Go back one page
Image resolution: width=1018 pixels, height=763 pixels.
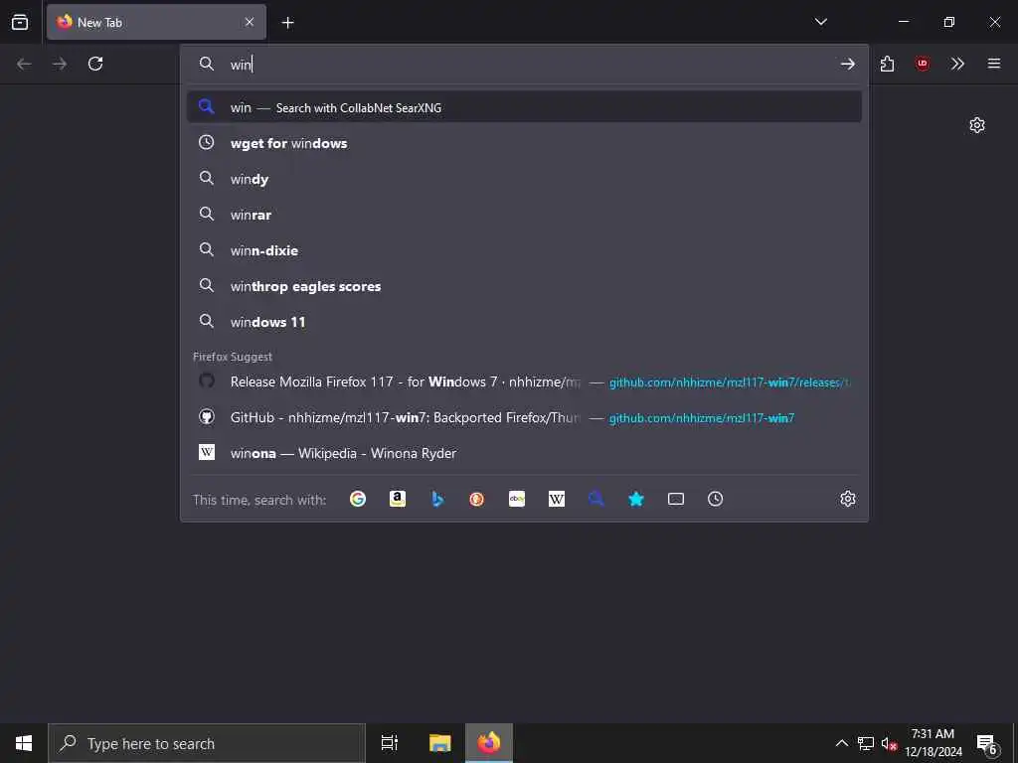(24, 64)
